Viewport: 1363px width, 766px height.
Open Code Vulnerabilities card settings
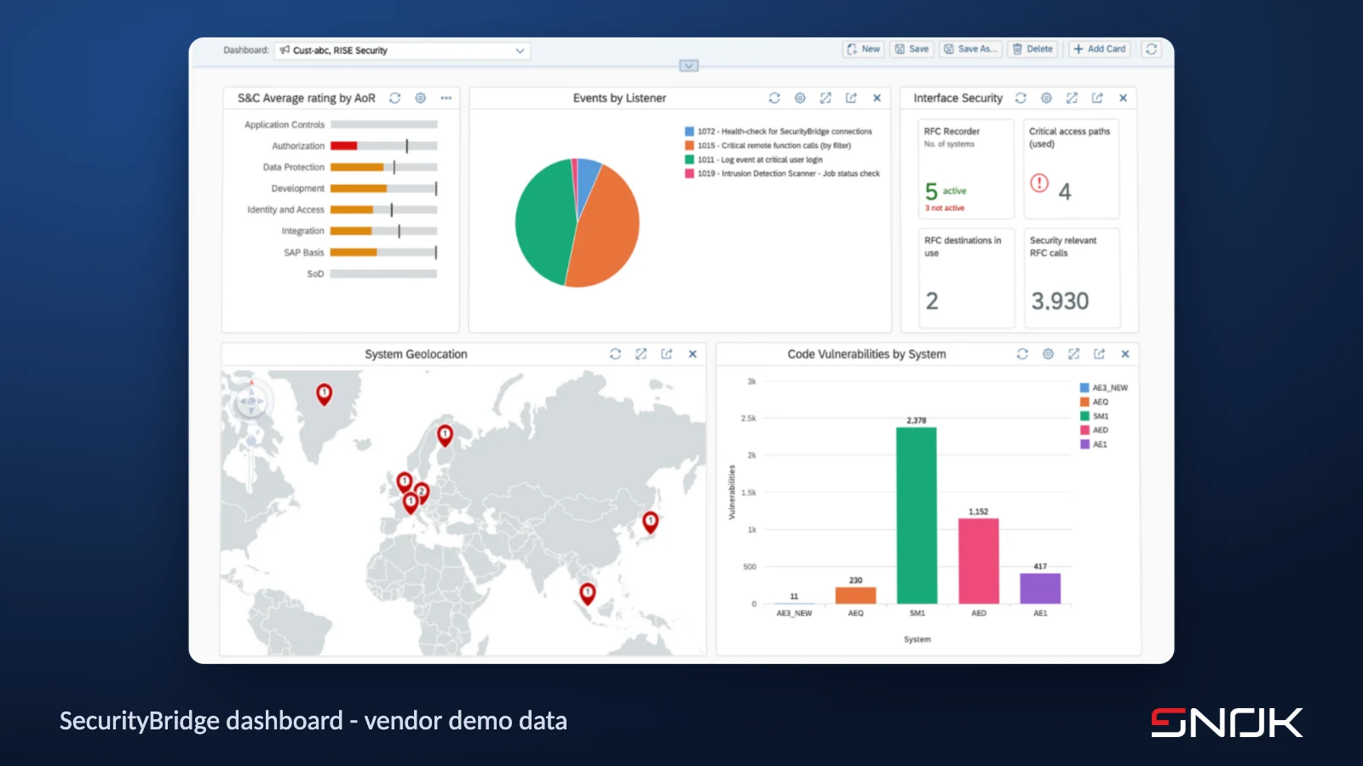1048,354
